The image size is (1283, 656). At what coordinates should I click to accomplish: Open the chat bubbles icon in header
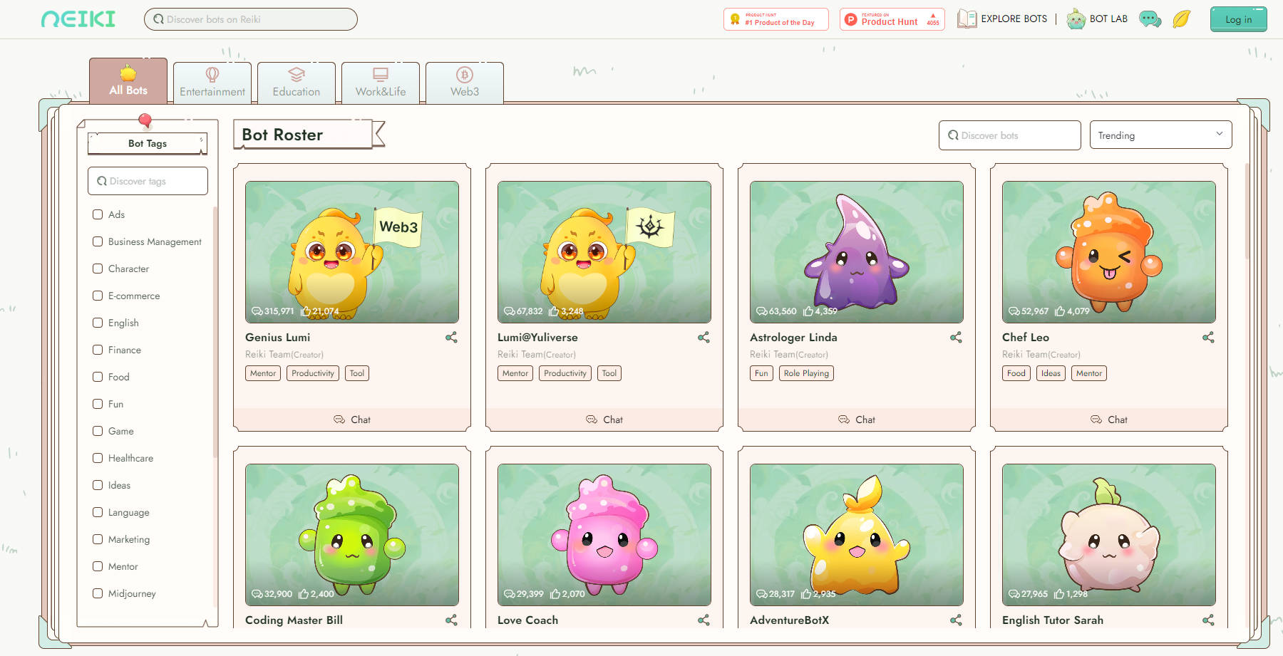coord(1150,19)
